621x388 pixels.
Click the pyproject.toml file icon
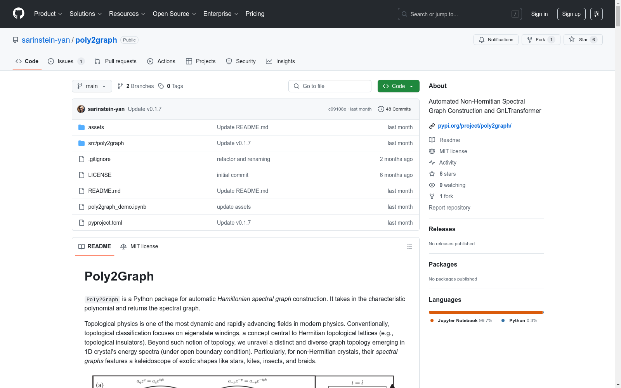pos(82,223)
